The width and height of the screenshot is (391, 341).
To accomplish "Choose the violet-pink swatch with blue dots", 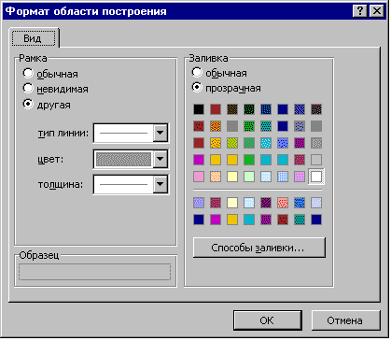I will tap(300, 177).
